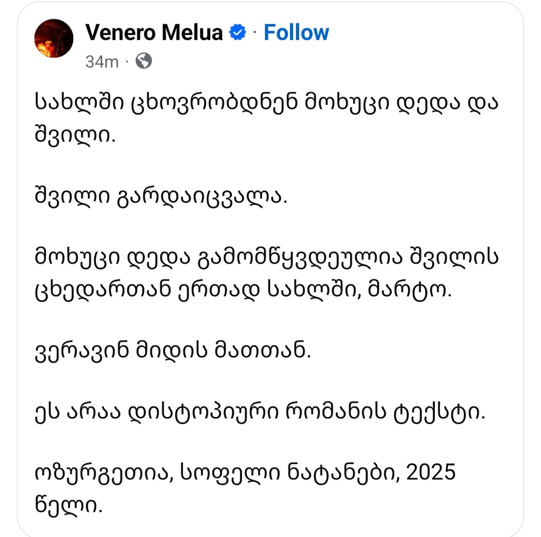The width and height of the screenshot is (541, 537).
Task: Click the word რომანის in the post
Action: pyautogui.click(x=335, y=412)
